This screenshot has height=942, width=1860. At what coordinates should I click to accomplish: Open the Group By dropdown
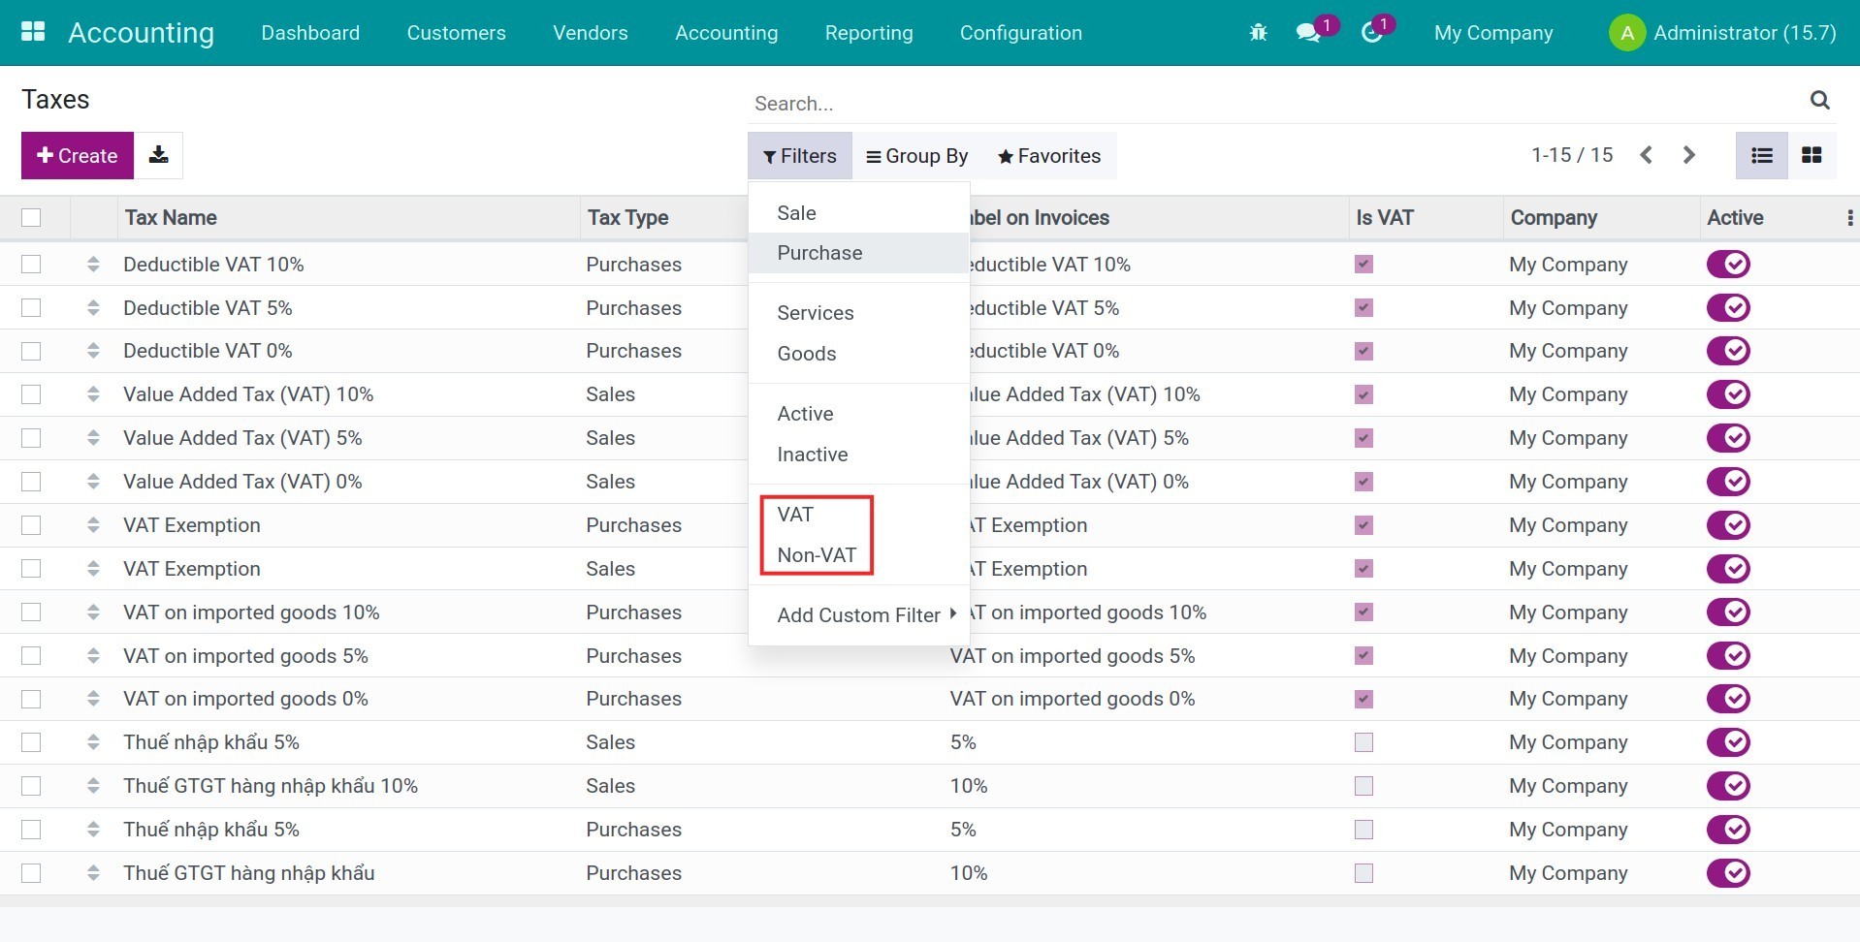916,156
